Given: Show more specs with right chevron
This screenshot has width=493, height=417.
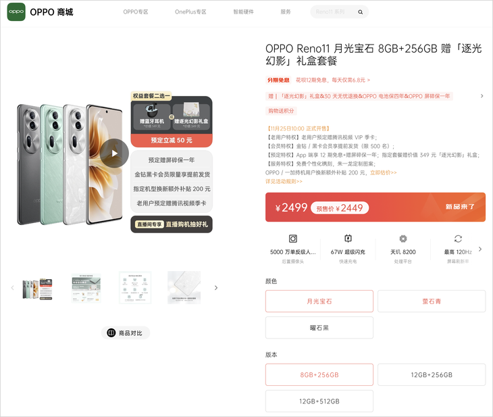Looking at the screenshot, I should [x=480, y=249].
